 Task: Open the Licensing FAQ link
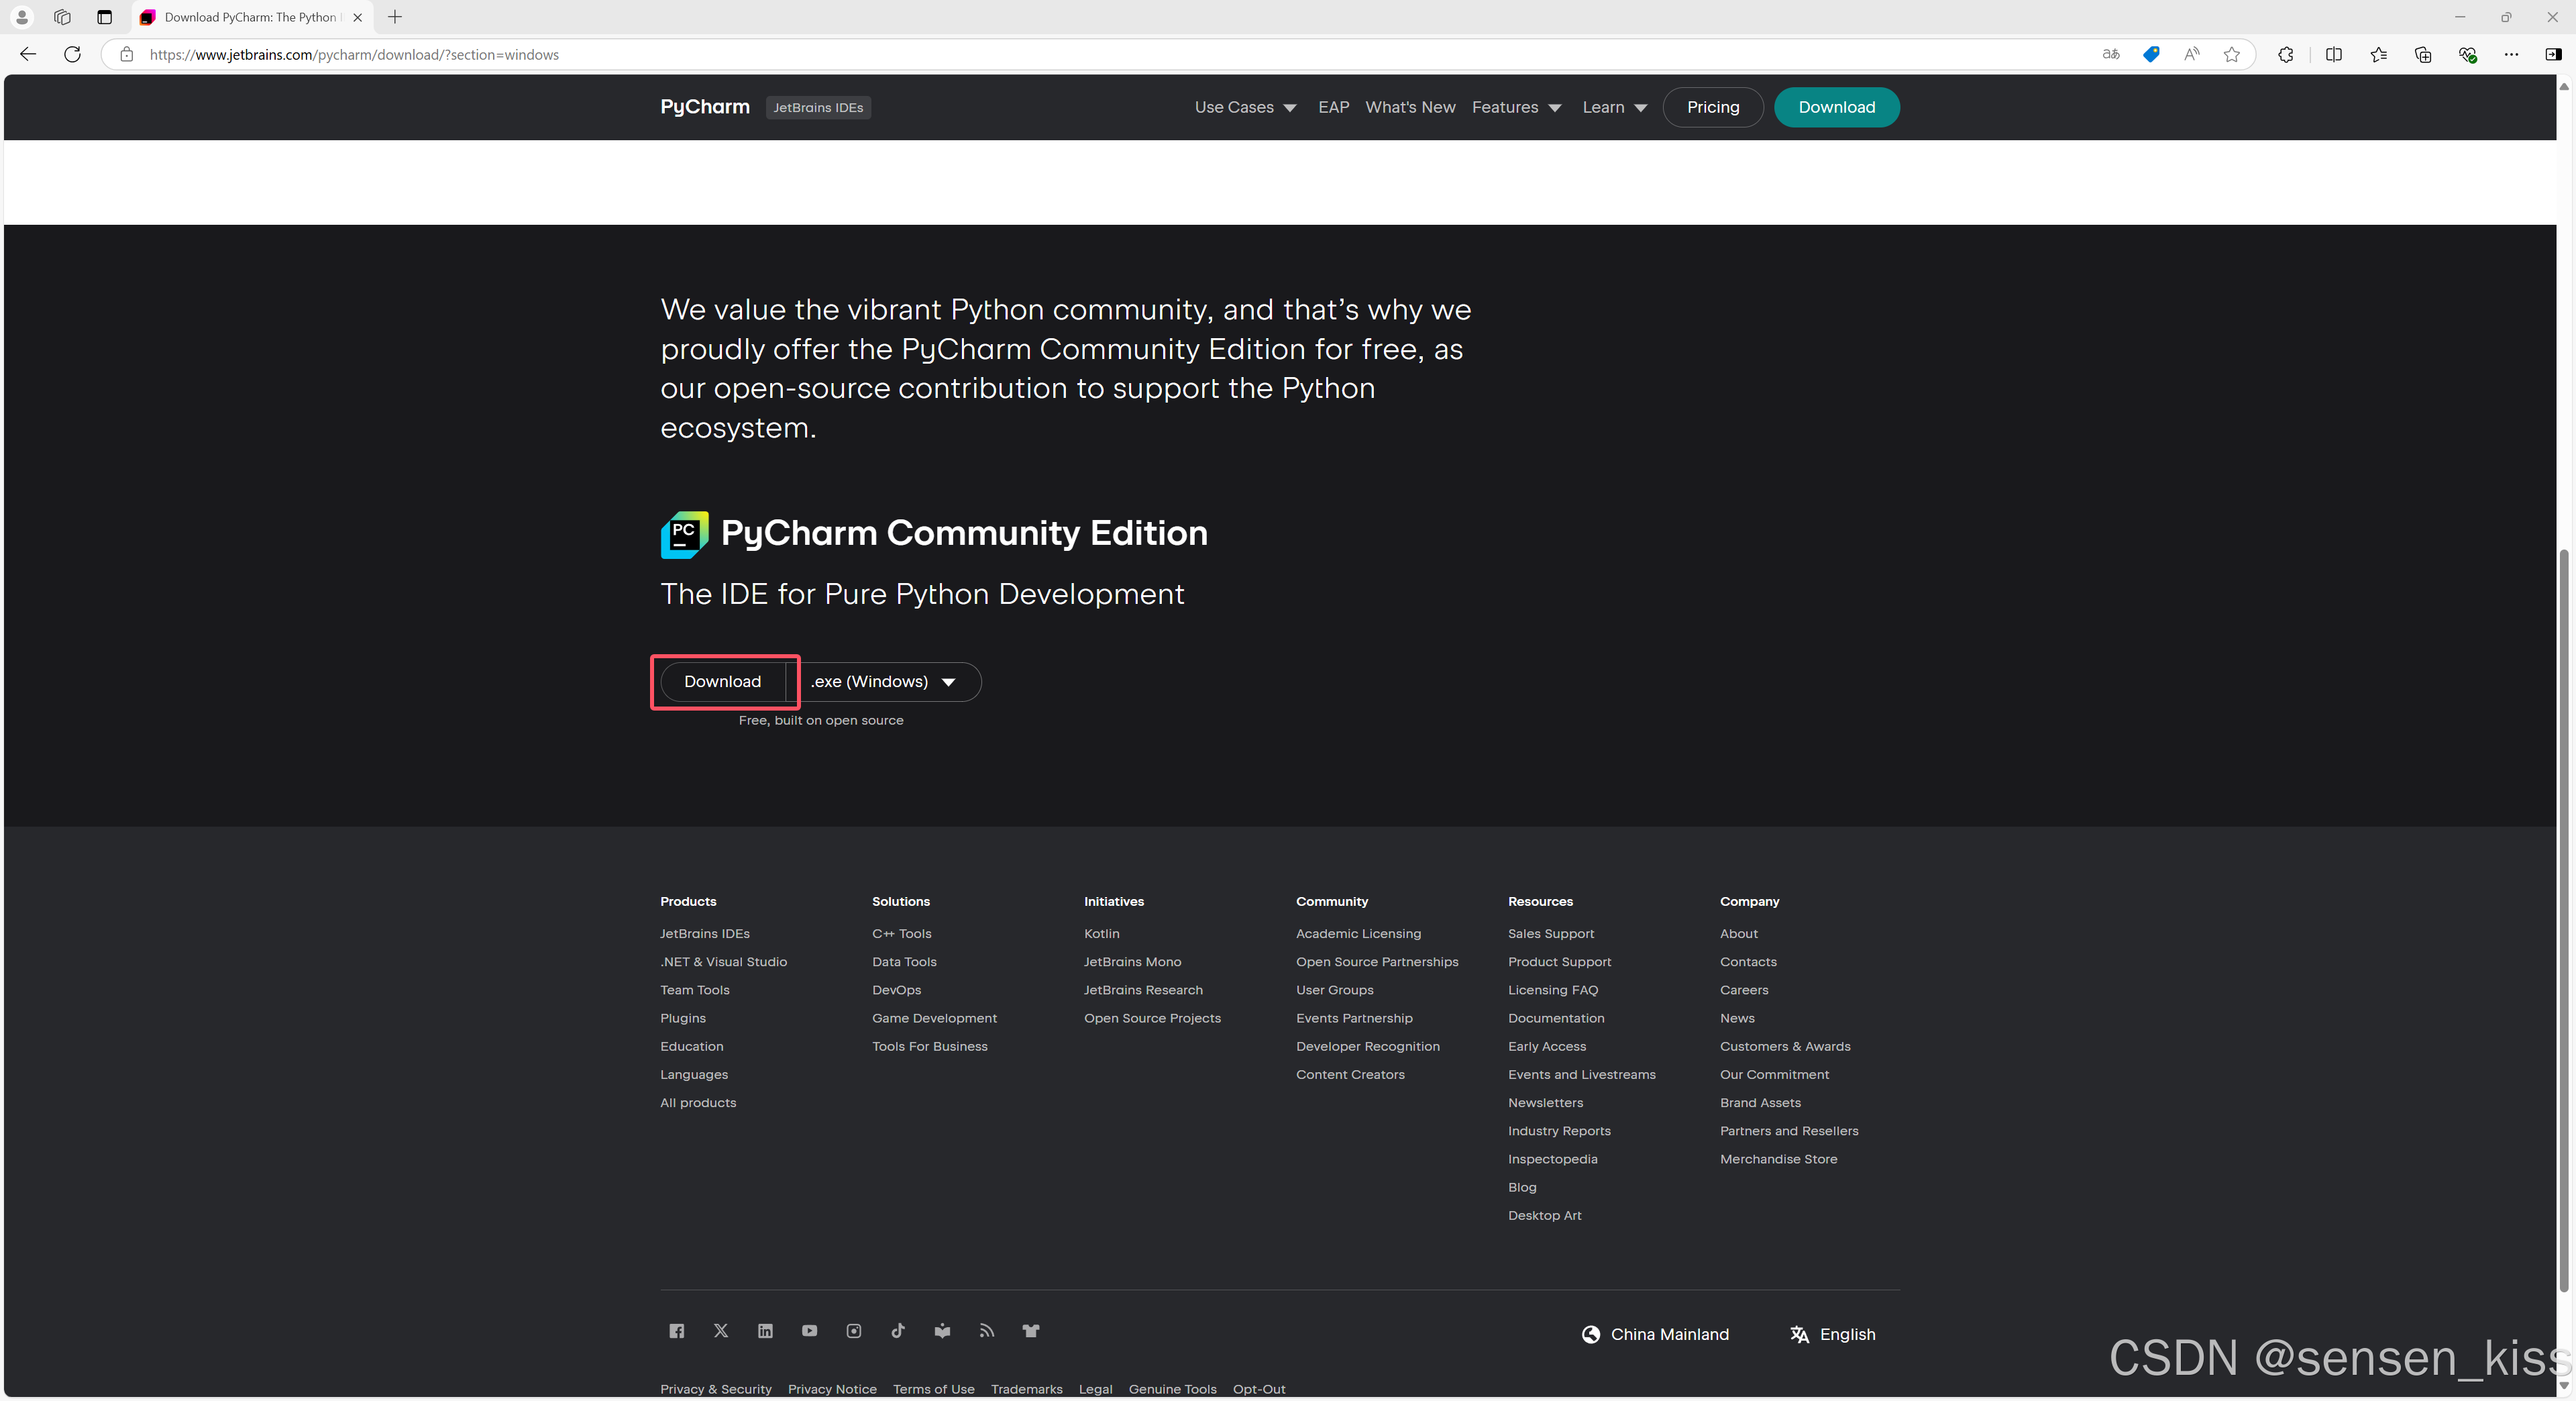1553,989
